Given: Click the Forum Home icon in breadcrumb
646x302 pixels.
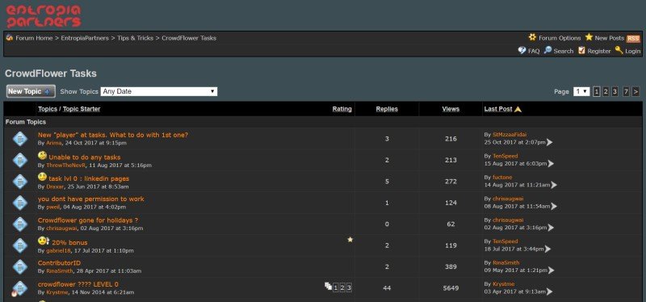Looking at the screenshot, I should pyautogui.click(x=10, y=37).
